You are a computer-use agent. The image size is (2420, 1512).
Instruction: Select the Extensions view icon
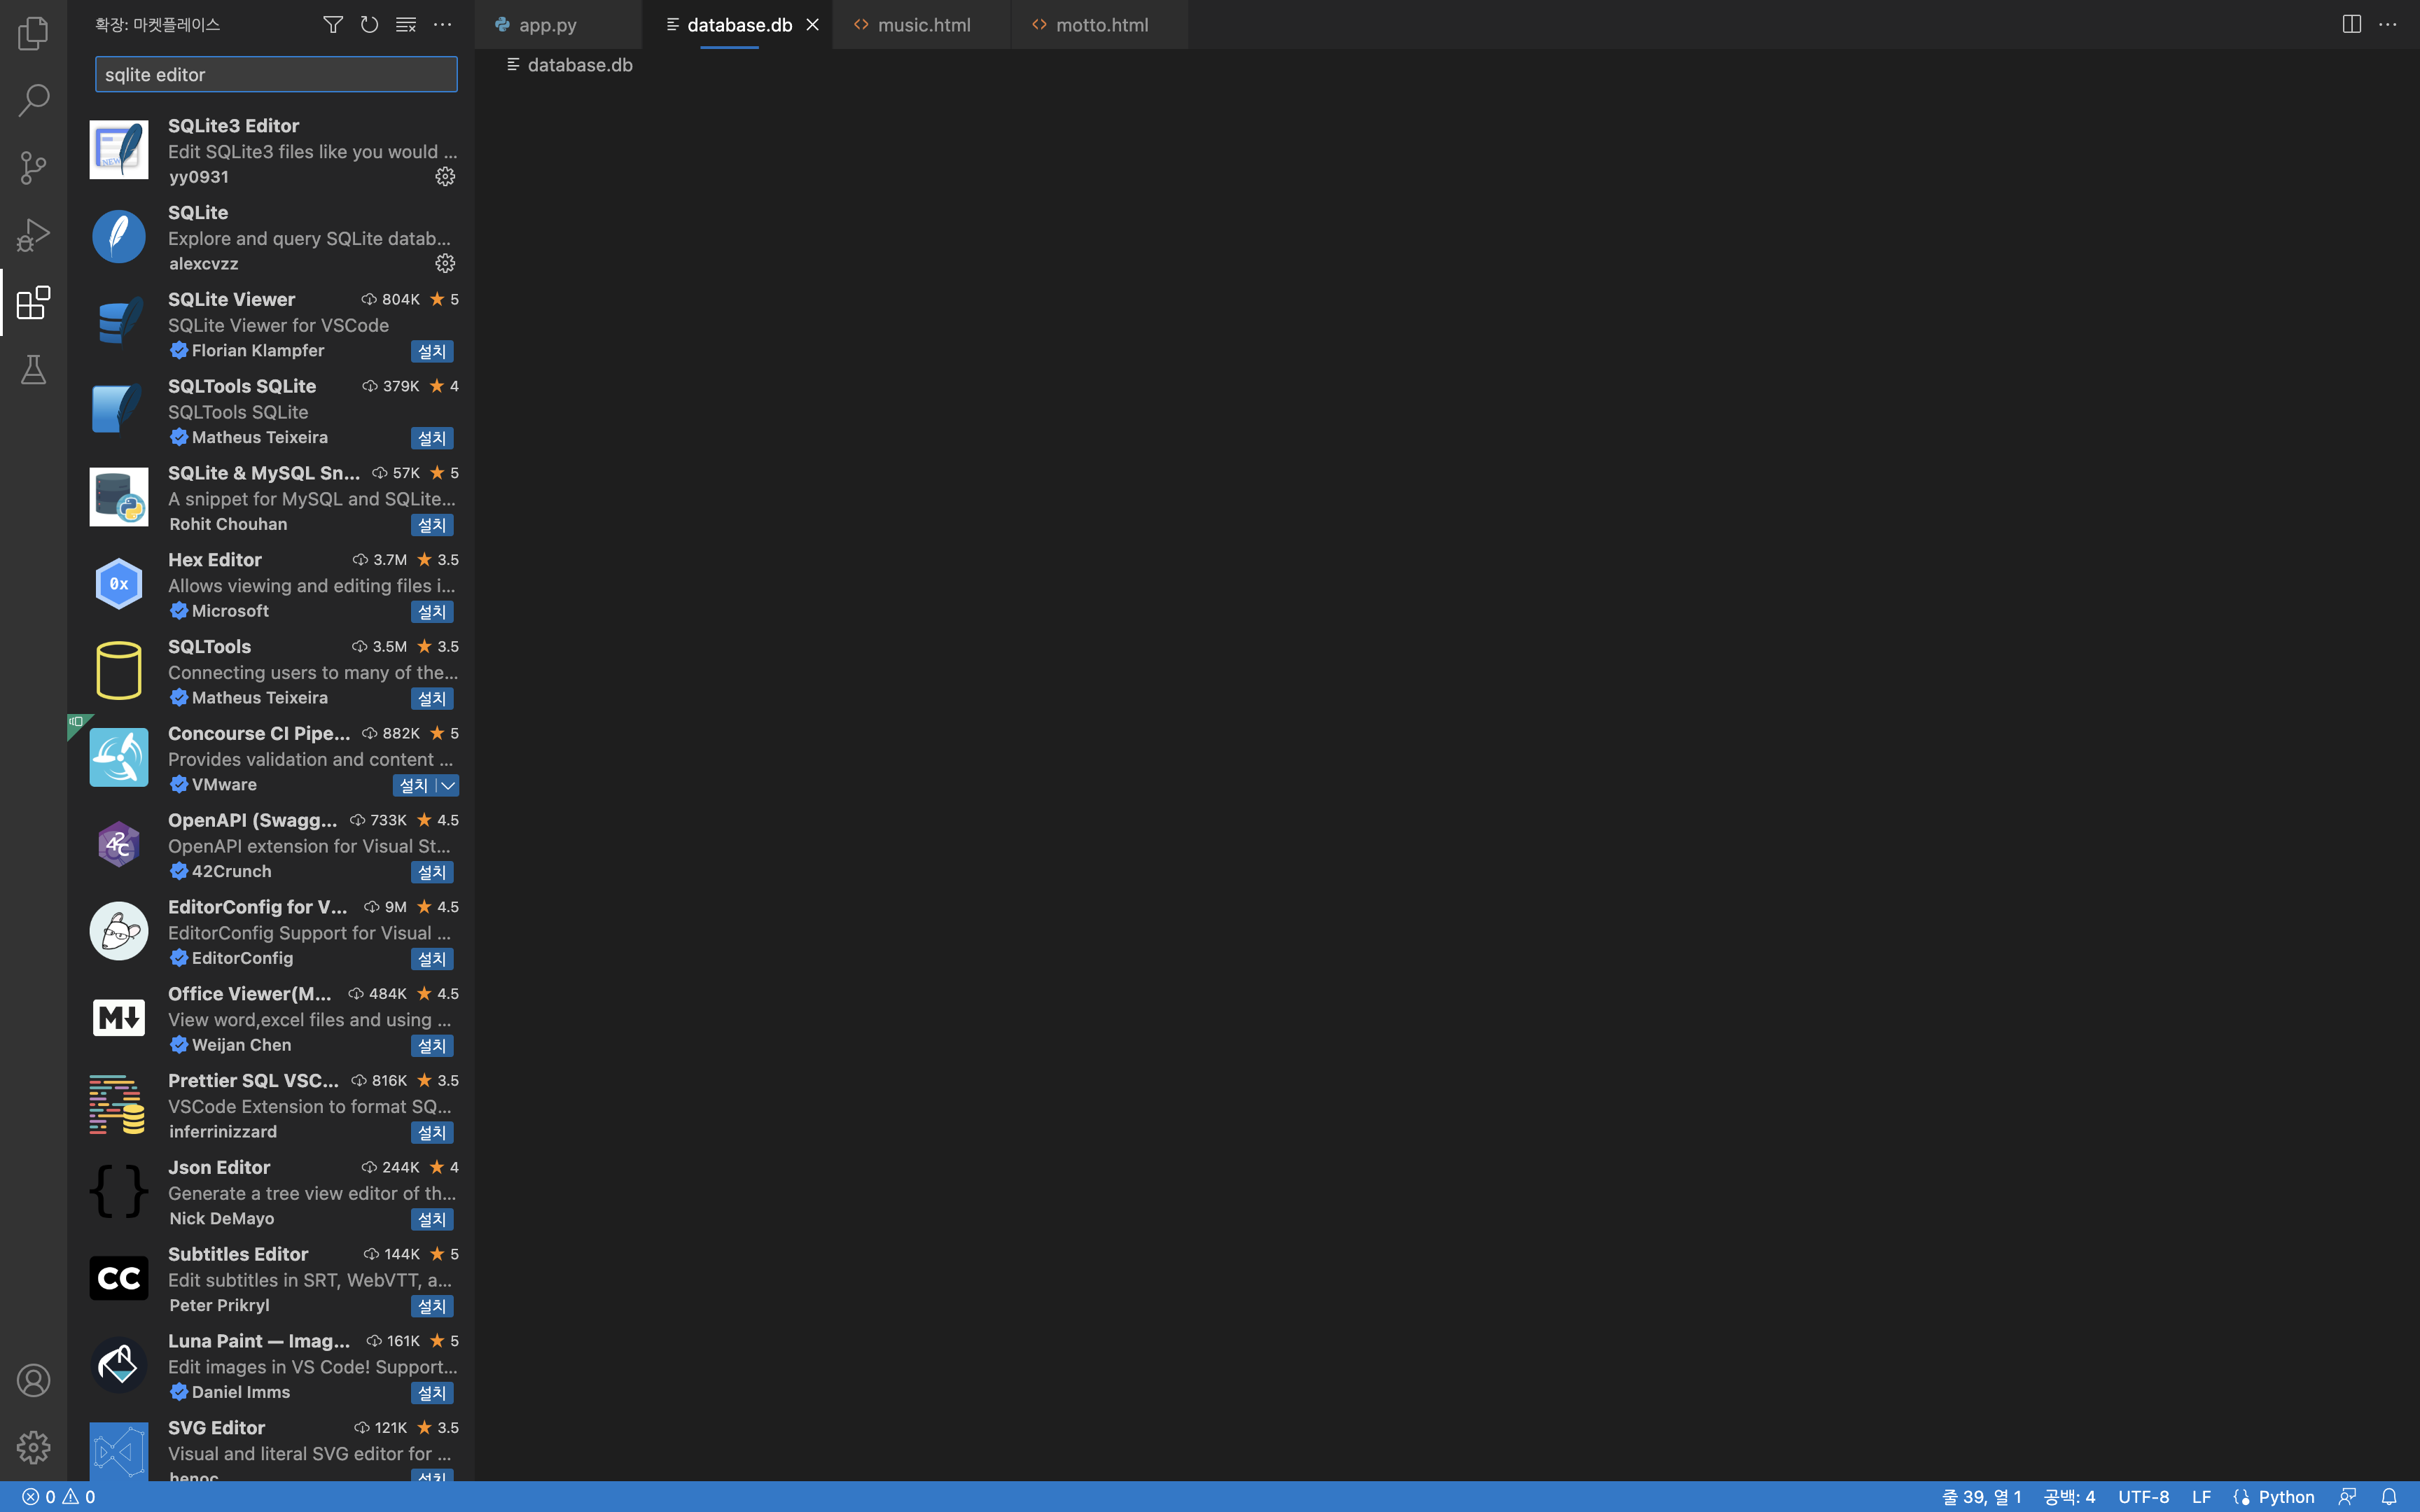pos(33,302)
